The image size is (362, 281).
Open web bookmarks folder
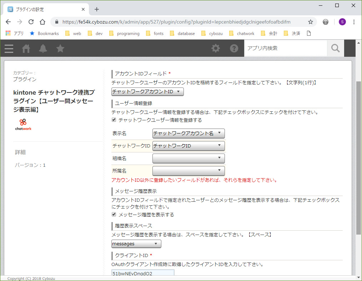73,33
